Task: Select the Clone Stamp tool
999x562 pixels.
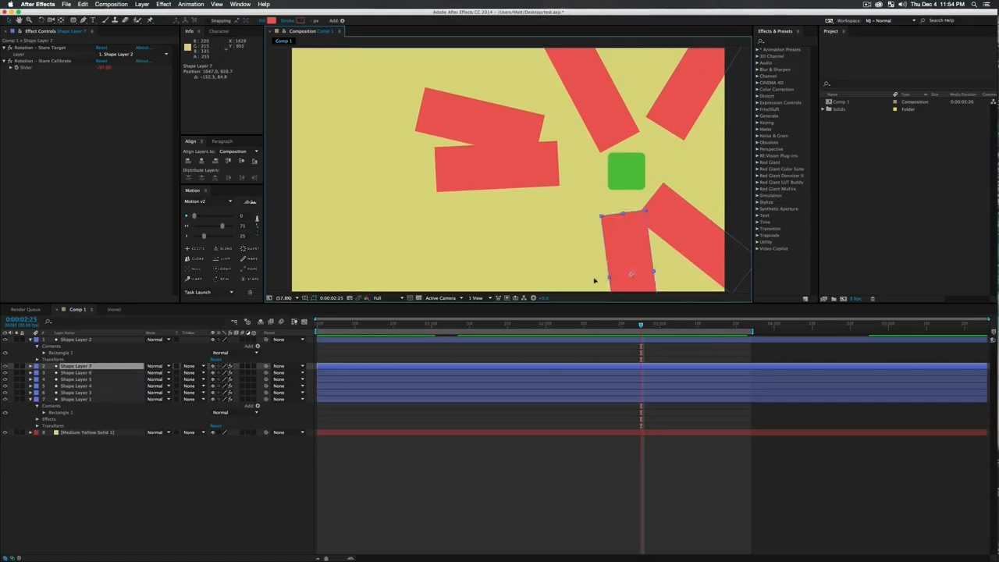Action: (116, 20)
